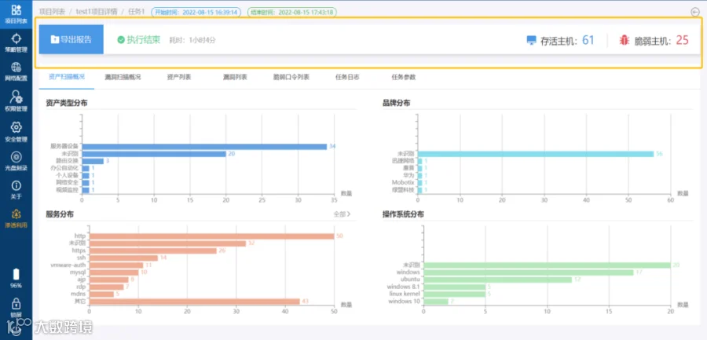Click the linux kernel bar
Image resolution: width=707 pixels, height=340 pixels.
(x=455, y=294)
